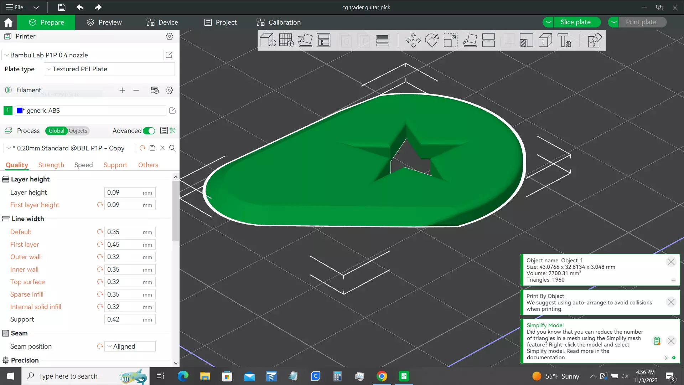Switch to the Project tab

(221, 22)
